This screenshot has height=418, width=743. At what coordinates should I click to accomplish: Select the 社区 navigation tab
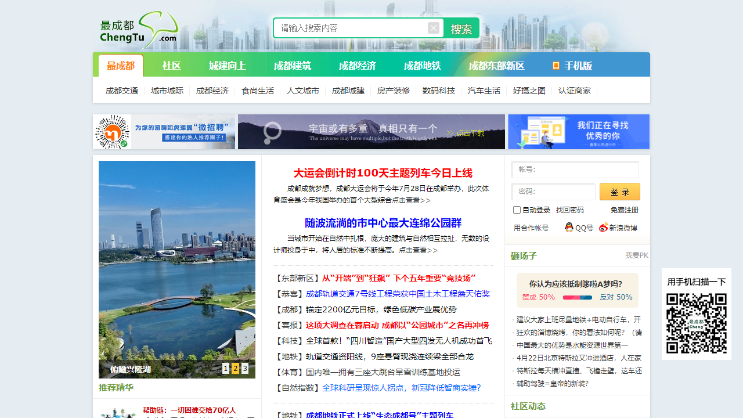tap(171, 66)
